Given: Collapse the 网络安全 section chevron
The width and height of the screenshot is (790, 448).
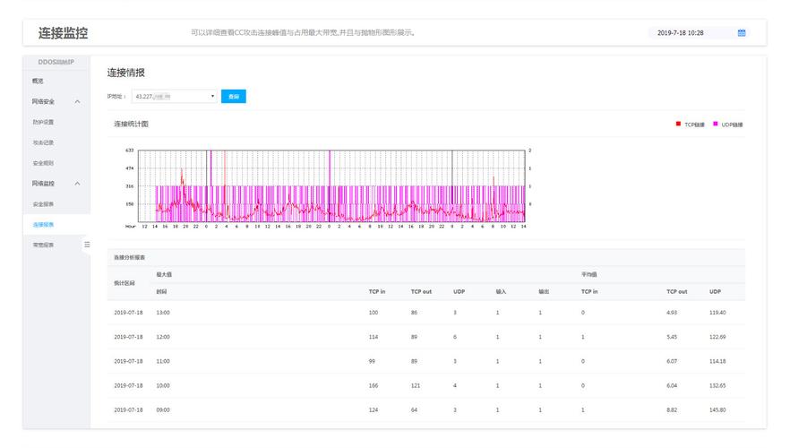Looking at the screenshot, I should (x=77, y=102).
